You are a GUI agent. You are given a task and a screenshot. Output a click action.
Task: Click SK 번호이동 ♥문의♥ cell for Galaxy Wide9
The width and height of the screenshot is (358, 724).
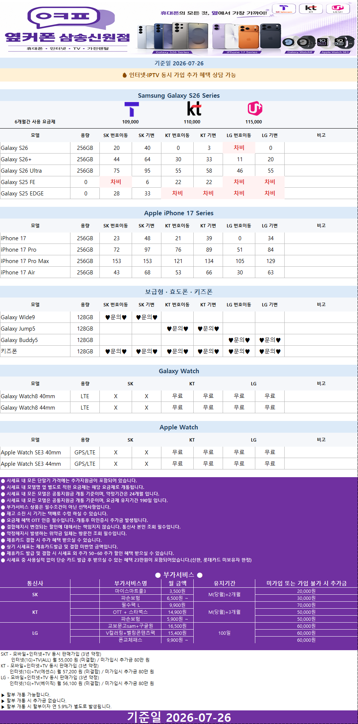click(x=116, y=317)
